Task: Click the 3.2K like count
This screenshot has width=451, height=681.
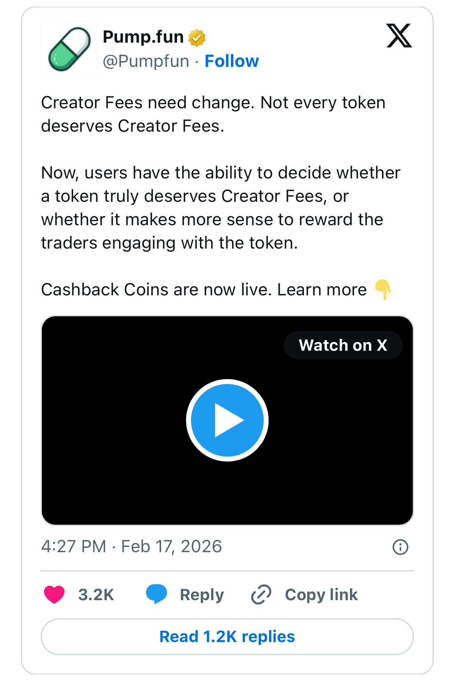Action: 96,594
